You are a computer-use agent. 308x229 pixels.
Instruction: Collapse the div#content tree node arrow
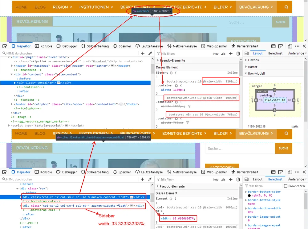pos(12,74)
